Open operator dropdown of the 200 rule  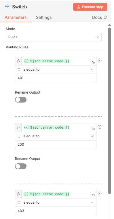coord(56,136)
